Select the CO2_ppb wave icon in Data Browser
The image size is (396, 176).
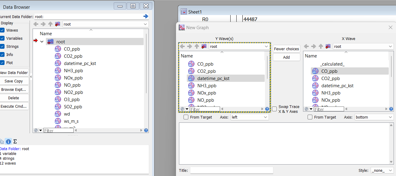[57, 56]
